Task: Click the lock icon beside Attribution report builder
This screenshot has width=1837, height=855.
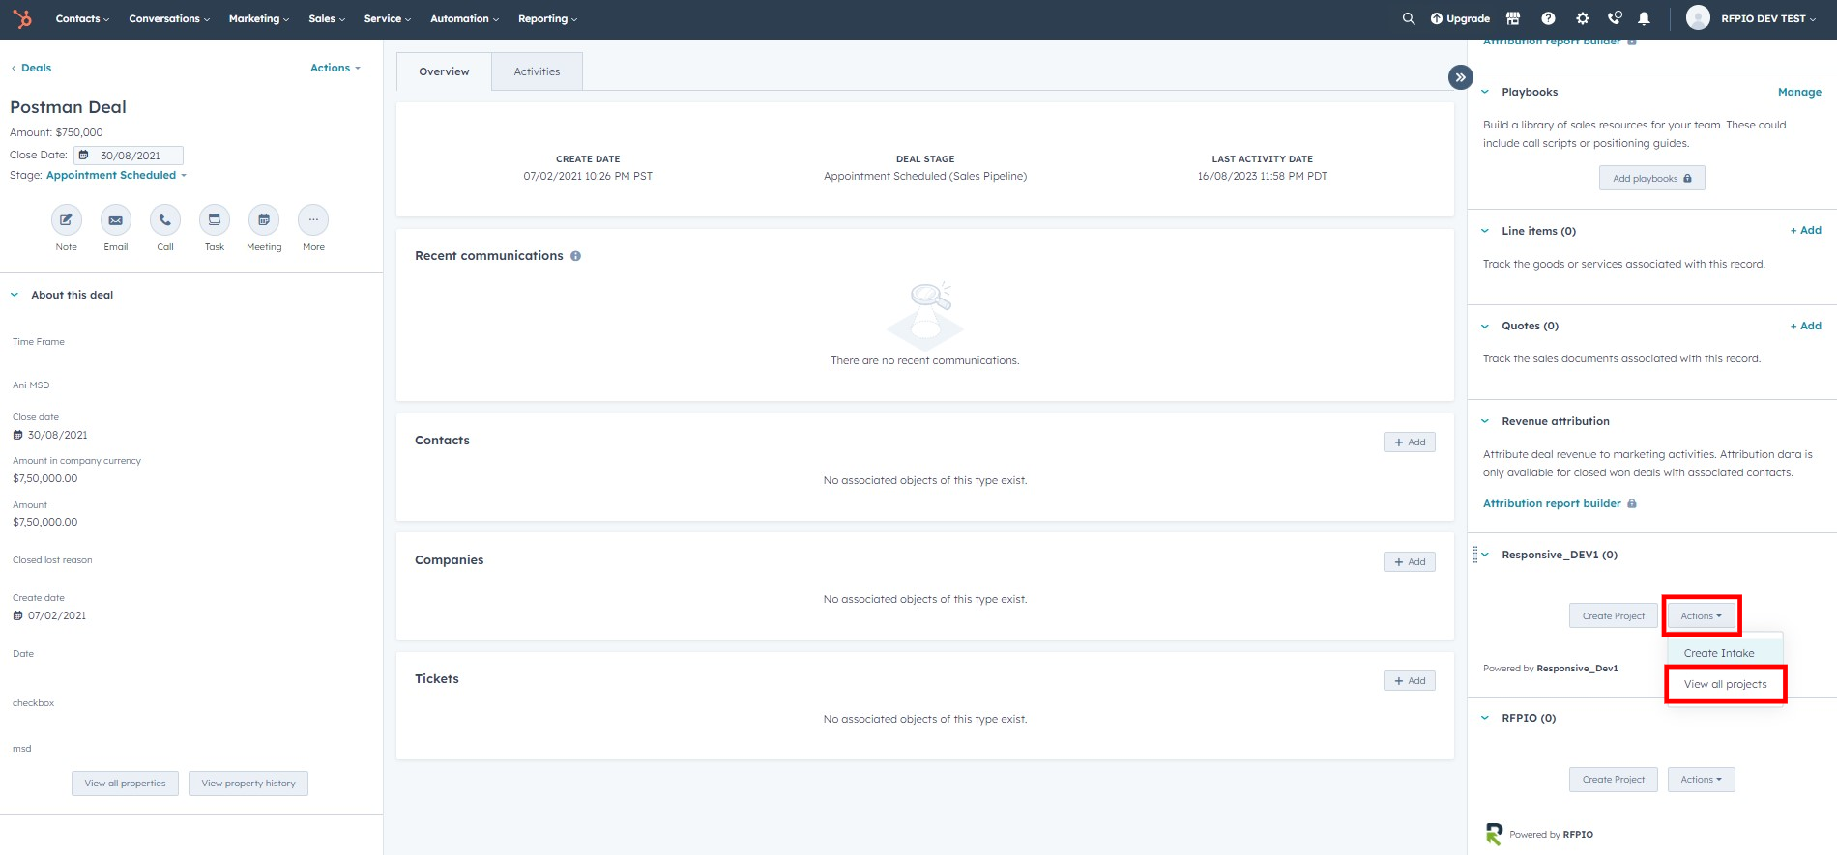Action: [1632, 503]
